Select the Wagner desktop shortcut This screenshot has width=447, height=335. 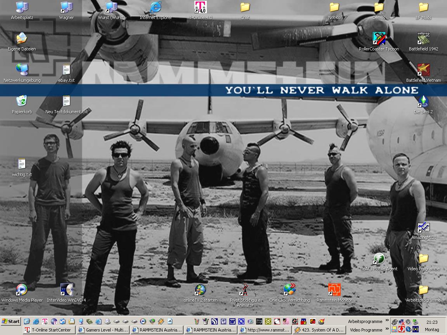pyautogui.click(x=66, y=11)
